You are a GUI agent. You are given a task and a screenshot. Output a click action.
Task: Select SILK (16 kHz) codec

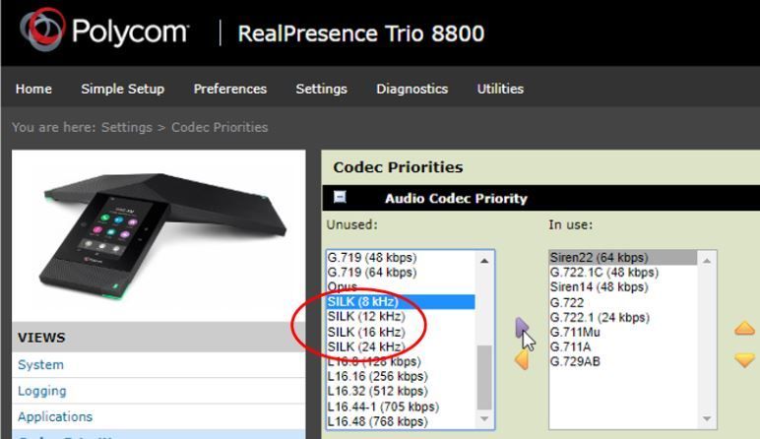[x=401, y=332]
